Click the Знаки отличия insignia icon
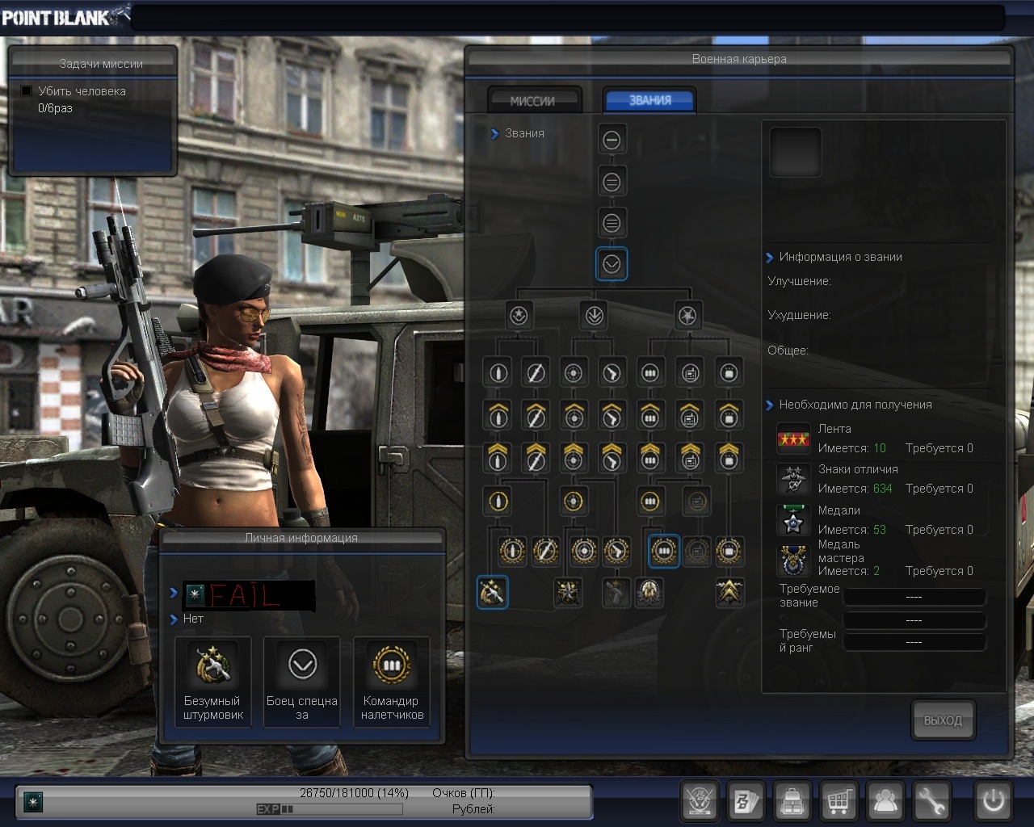The height and width of the screenshot is (827, 1034). coord(793,479)
